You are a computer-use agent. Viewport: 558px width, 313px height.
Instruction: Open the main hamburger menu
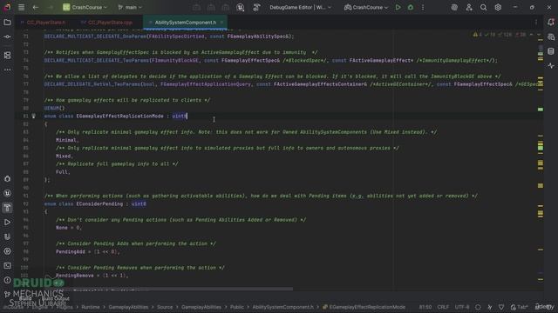click(21, 7)
